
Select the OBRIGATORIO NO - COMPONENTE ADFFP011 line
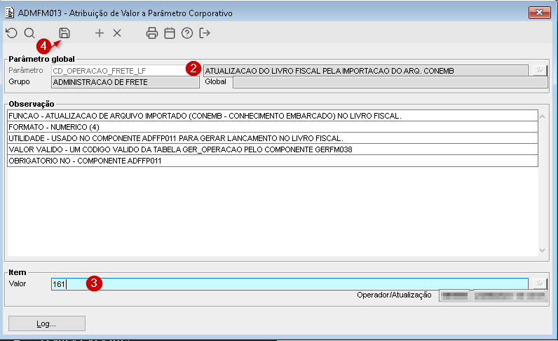pos(273,161)
